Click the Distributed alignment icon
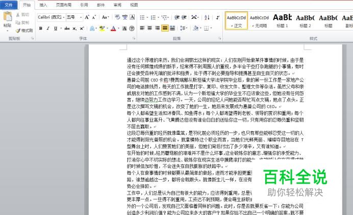353x215 pixels. [172, 28]
